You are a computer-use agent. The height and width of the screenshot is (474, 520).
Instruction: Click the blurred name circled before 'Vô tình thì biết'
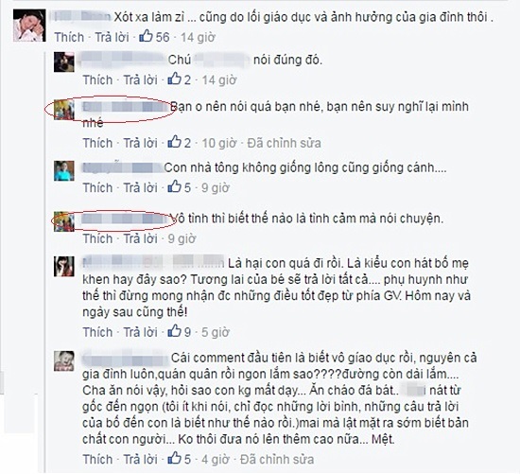point(126,219)
